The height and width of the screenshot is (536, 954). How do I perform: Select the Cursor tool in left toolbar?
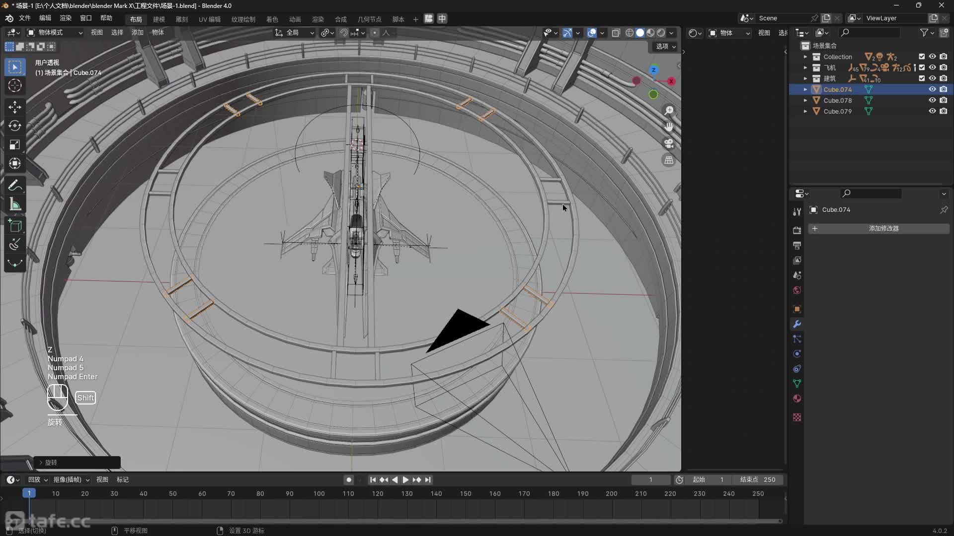point(15,85)
